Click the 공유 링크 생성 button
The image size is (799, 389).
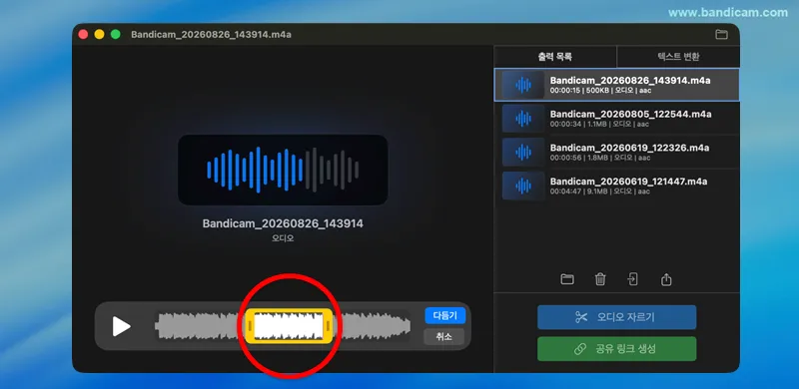(616, 349)
